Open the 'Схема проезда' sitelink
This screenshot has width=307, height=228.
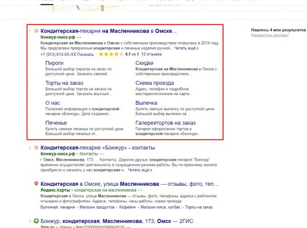tap(155, 83)
